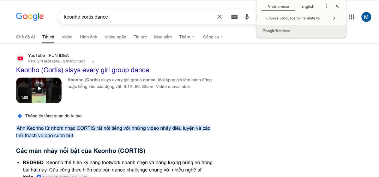Switch translation to English tab

click(x=308, y=6)
